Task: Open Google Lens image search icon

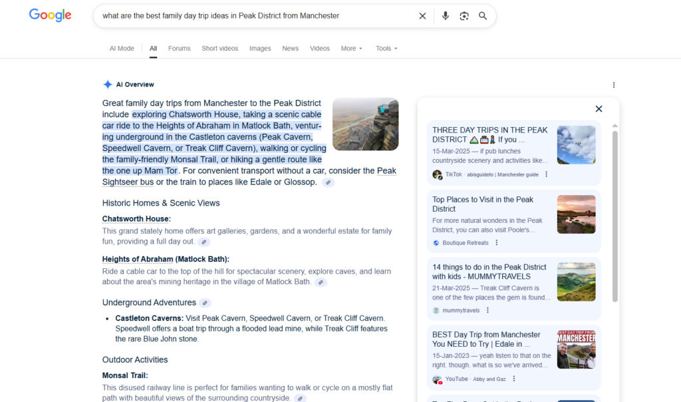Action: pyautogui.click(x=464, y=16)
